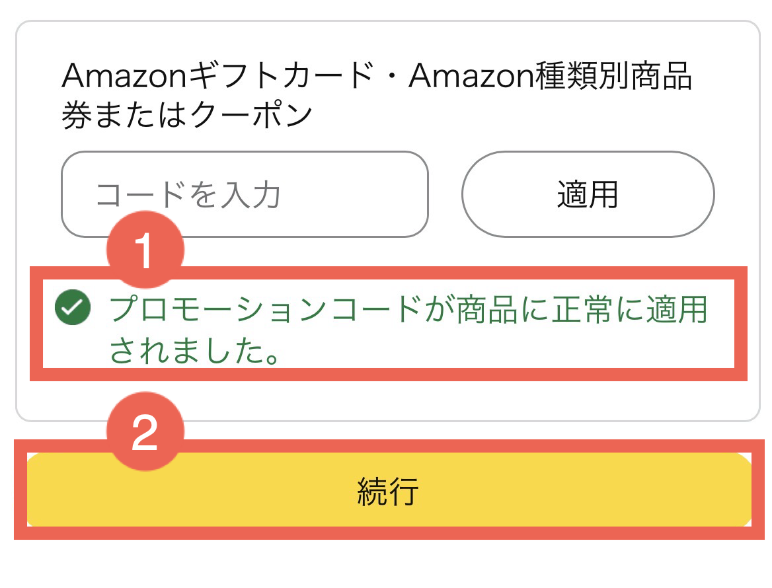Screen dimensions: 772x588
Task: Select the gift card and coupon heading
Action: point(375,96)
